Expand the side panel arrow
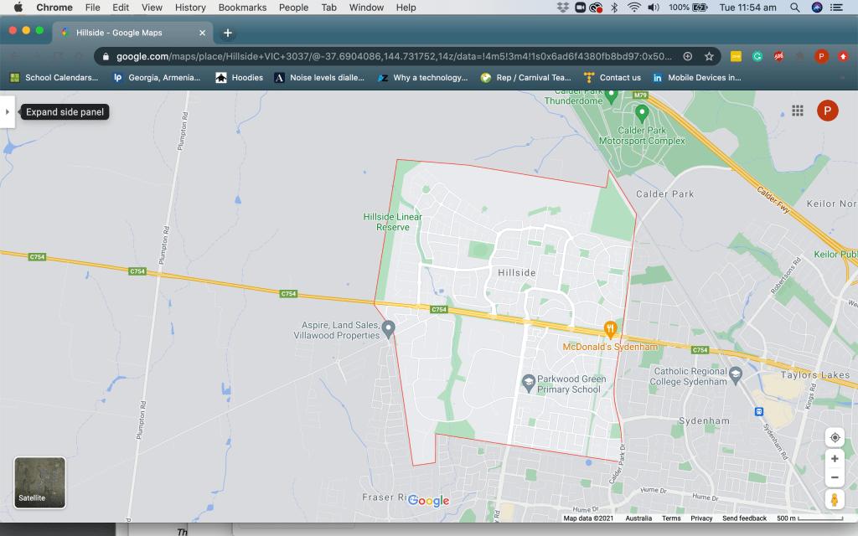The width and height of the screenshot is (858, 536). (8, 111)
